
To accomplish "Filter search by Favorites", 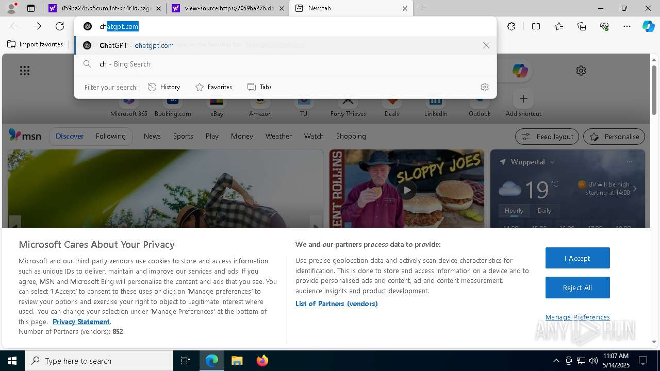I will [x=213, y=87].
